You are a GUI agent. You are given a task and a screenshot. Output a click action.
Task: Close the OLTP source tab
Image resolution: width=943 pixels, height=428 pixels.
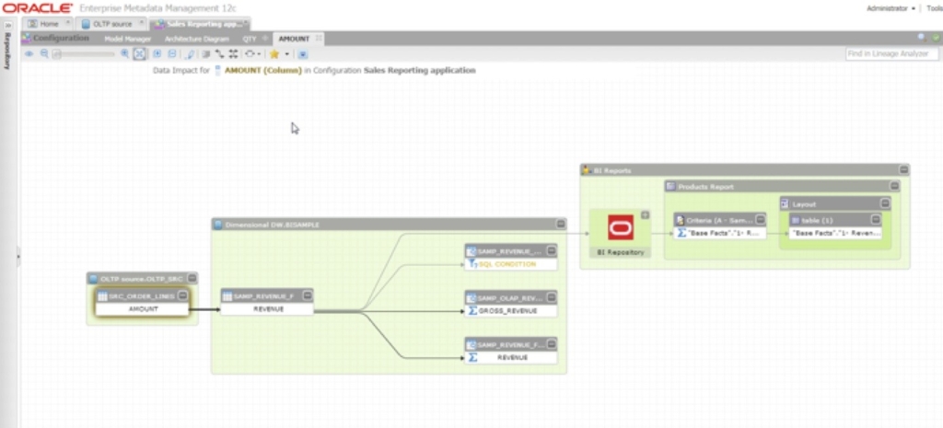point(141,23)
